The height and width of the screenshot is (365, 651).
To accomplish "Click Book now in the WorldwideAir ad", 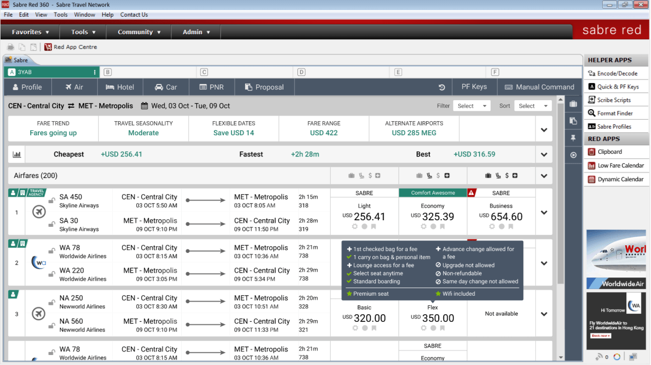I will (x=601, y=335).
